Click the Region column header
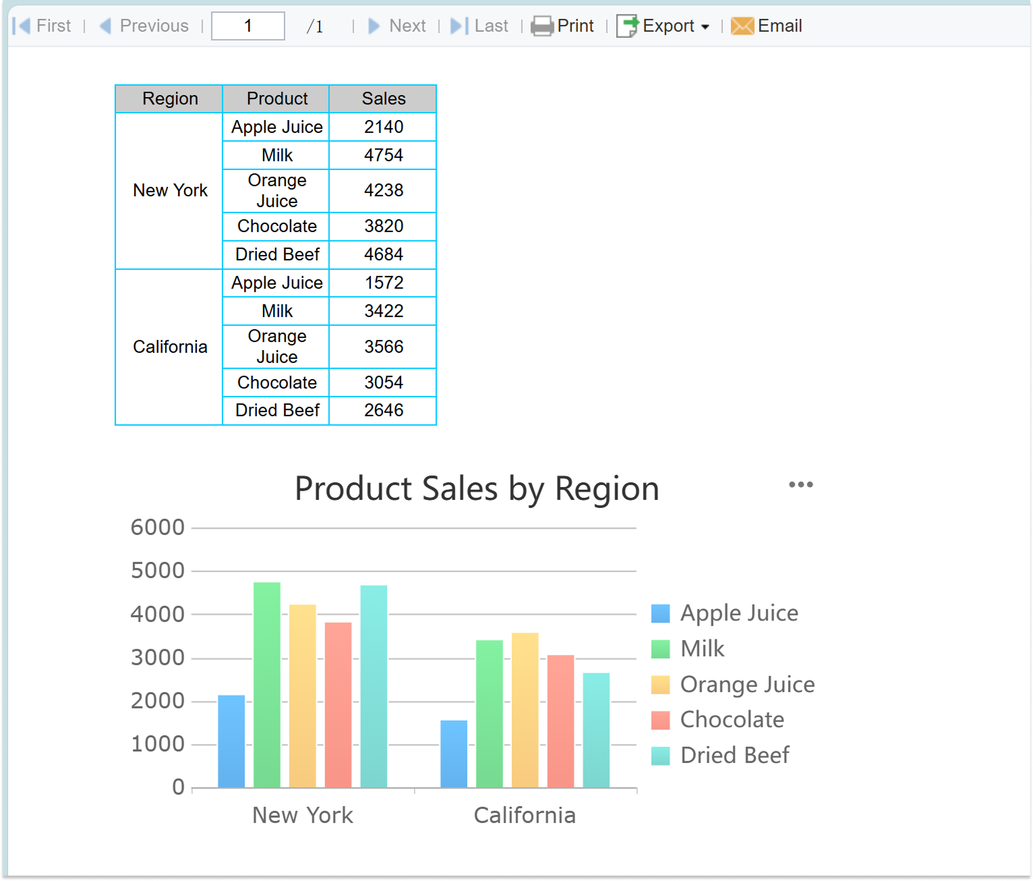Viewport: 1033px width, 881px height. [169, 99]
